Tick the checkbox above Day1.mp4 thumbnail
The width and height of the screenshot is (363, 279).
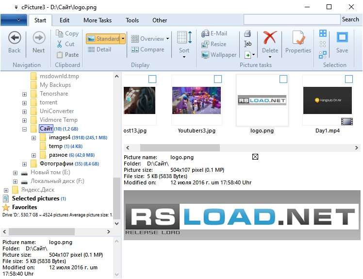point(349,79)
